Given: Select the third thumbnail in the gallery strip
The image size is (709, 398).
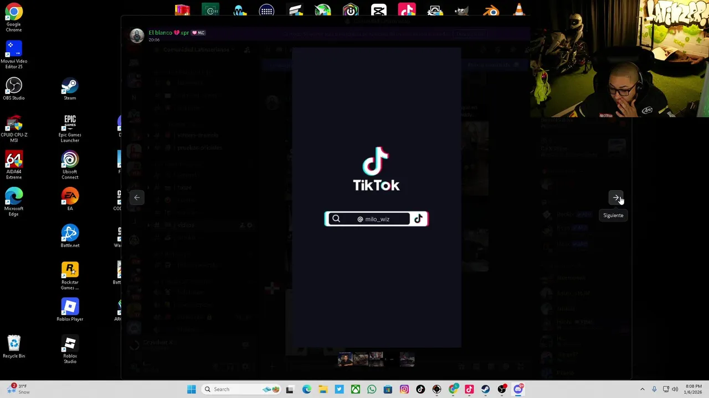Looking at the screenshot, I should [x=376, y=359].
